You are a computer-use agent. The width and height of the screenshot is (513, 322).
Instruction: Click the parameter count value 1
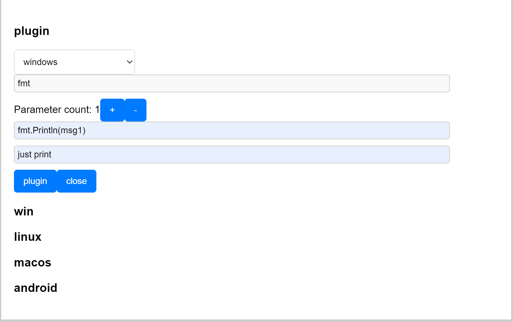point(97,110)
